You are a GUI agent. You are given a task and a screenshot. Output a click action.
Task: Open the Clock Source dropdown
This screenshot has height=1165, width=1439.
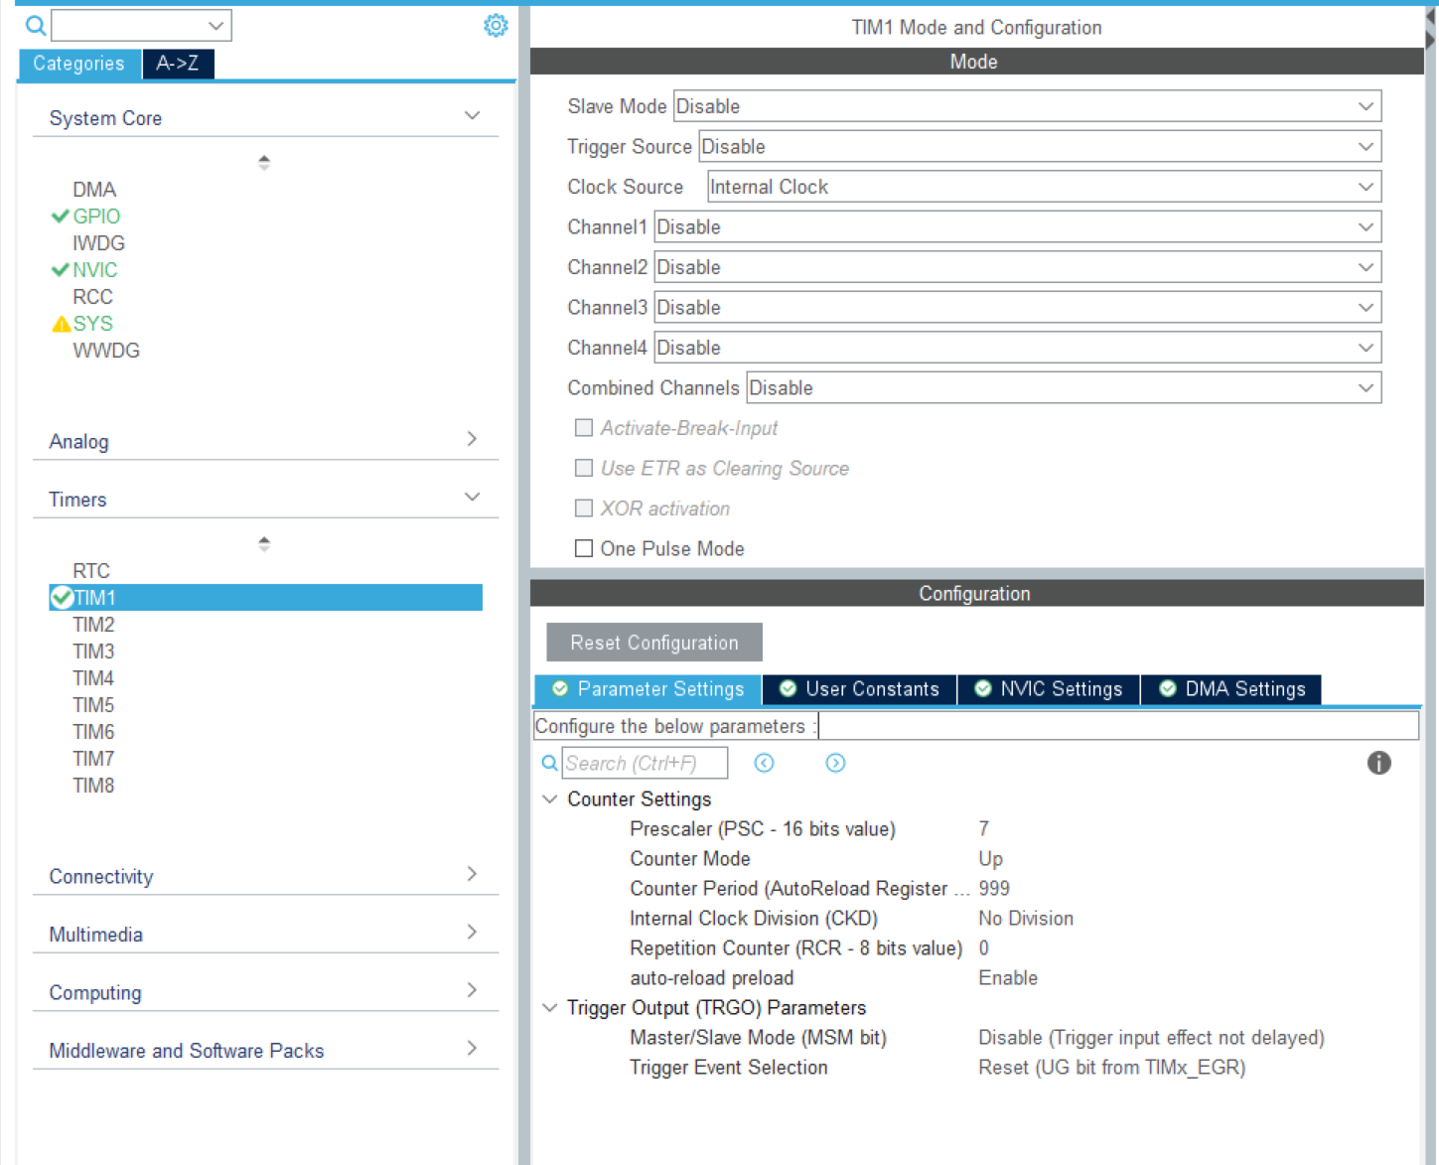pos(1044,187)
